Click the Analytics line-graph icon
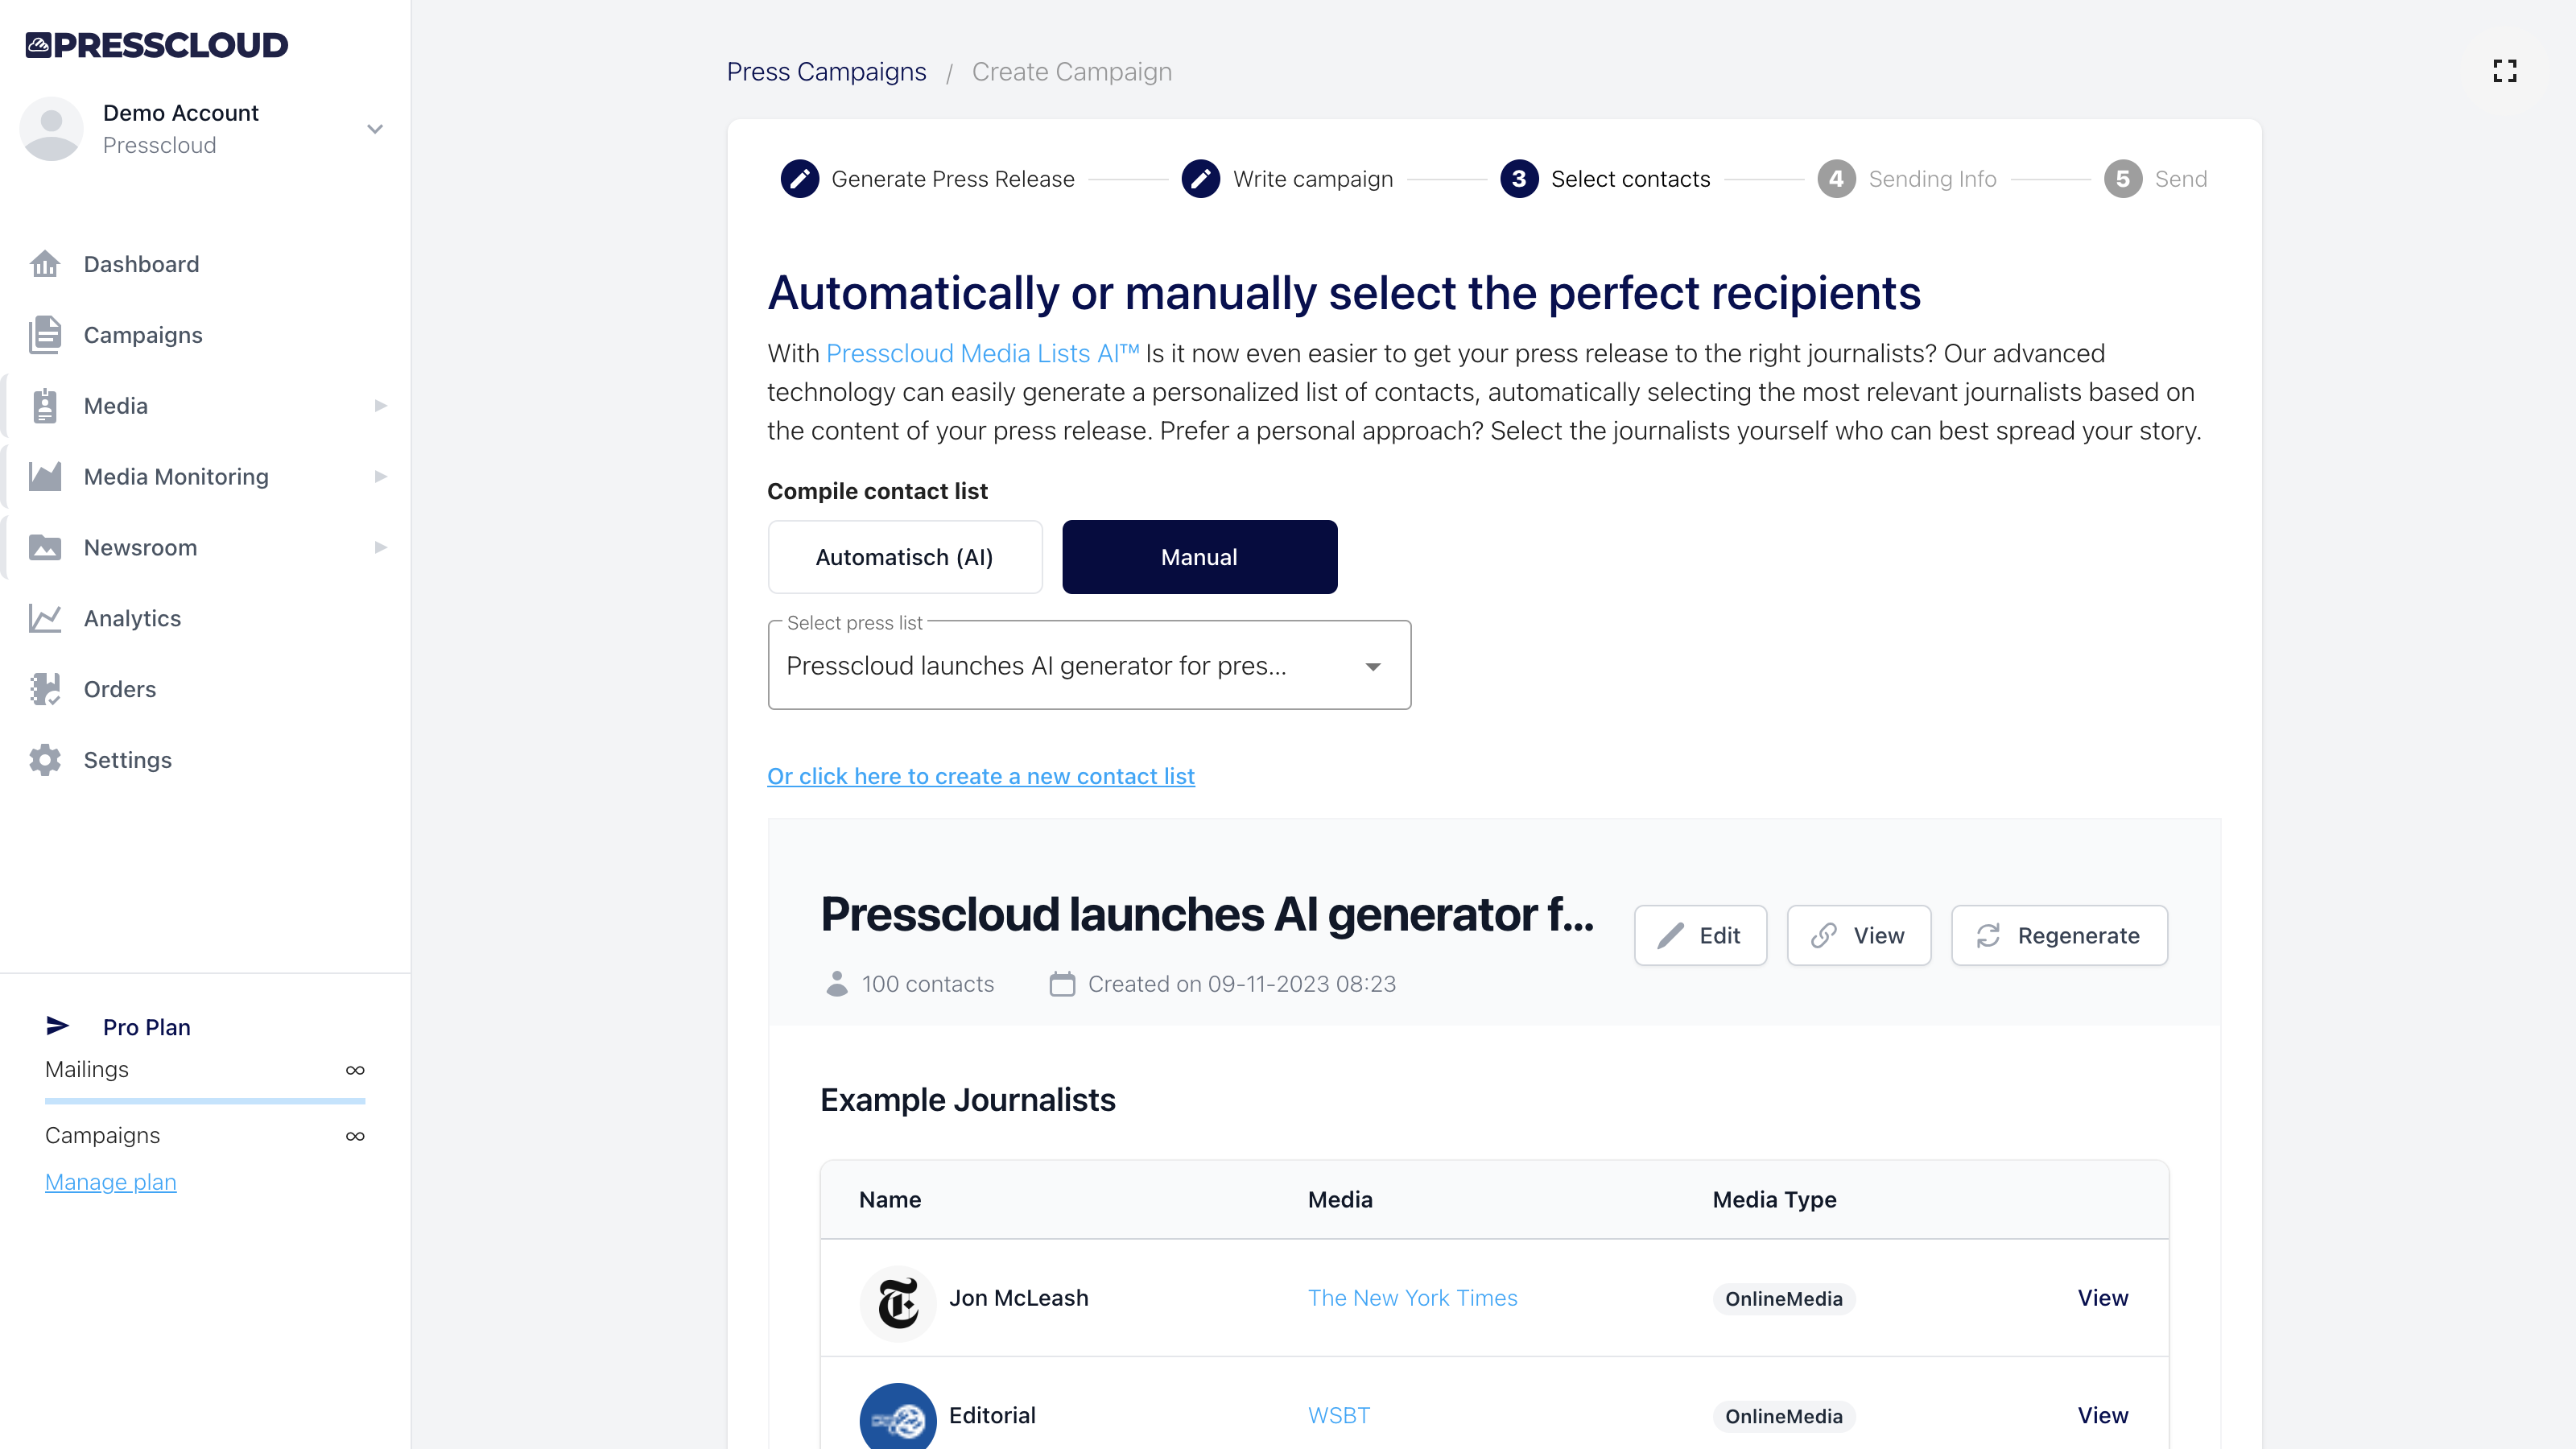Image resolution: width=2576 pixels, height=1449 pixels. [x=45, y=618]
